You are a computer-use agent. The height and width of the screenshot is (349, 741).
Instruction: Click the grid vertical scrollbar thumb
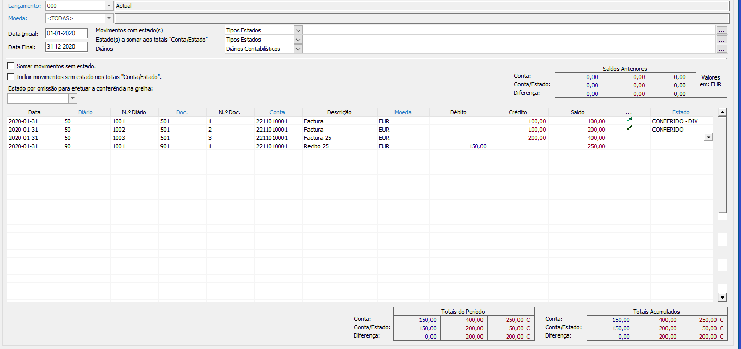(x=722, y=164)
